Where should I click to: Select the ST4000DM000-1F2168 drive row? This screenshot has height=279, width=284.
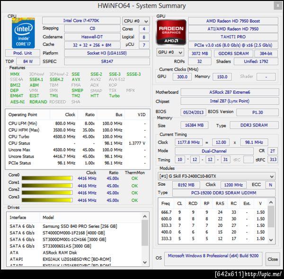74,233
